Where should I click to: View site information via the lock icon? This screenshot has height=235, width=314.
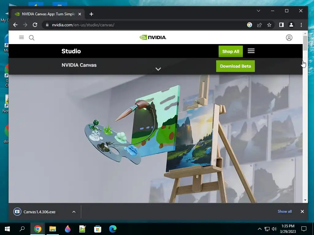[47, 25]
